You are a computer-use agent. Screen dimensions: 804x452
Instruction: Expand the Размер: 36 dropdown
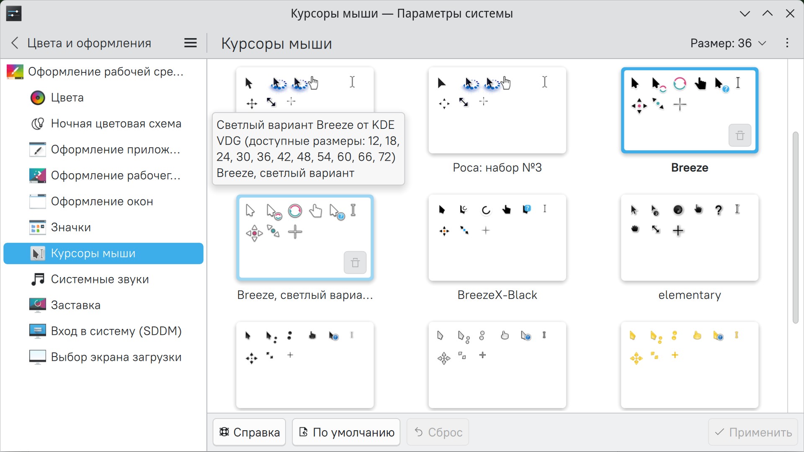(x=728, y=43)
